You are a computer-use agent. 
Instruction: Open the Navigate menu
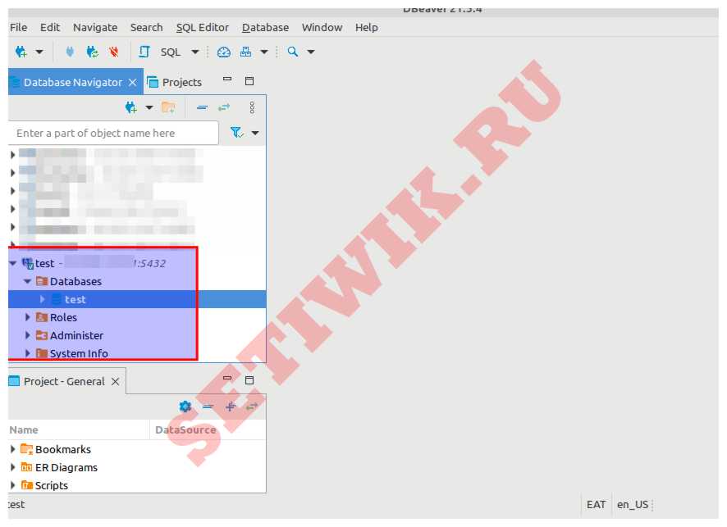click(x=95, y=27)
